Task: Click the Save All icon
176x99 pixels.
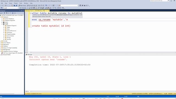Action: 16,5
